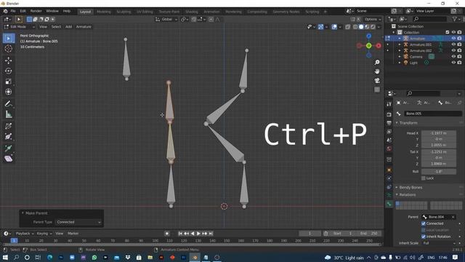The width and height of the screenshot is (465, 262).
Task: Open the Inherit Scale Full dropdown
Action: pos(439,243)
